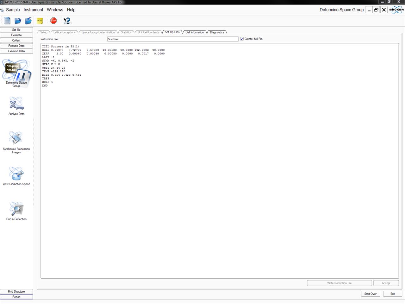Expand the Collect sidebar section
This screenshot has width=405, height=304.
click(16, 41)
